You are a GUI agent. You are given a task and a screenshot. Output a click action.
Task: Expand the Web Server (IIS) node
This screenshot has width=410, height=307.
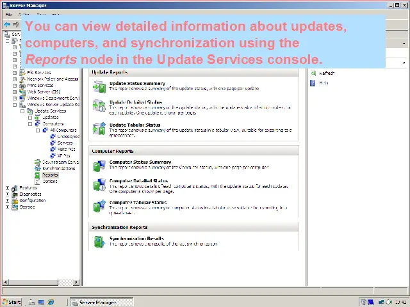tap(15, 92)
